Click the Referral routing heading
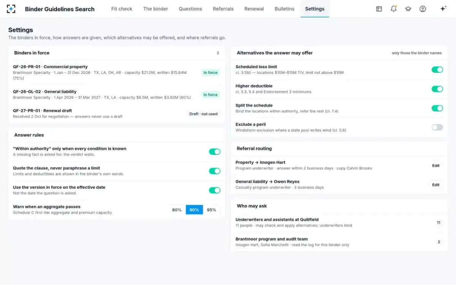This screenshot has height=285, width=456. (x=254, y=149)
